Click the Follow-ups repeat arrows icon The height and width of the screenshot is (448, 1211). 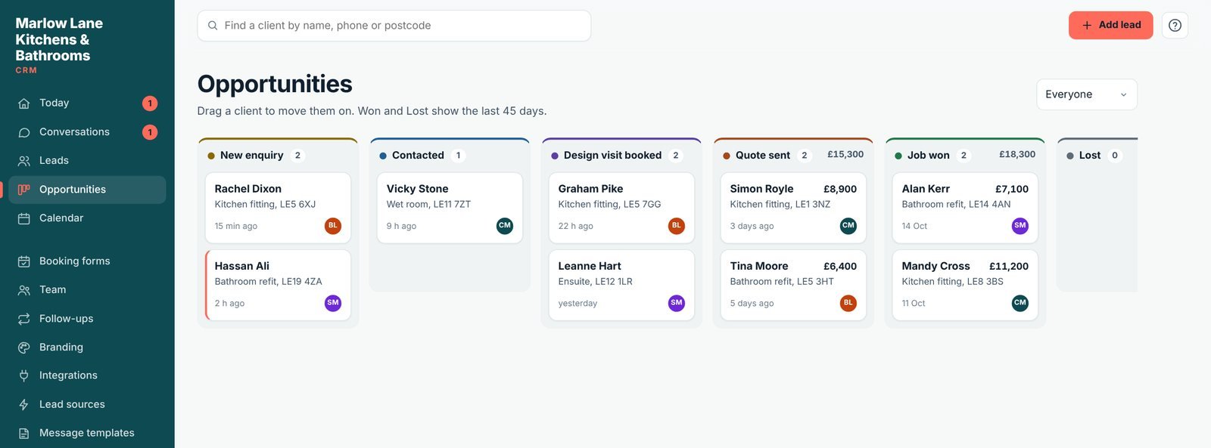[24, 319]
